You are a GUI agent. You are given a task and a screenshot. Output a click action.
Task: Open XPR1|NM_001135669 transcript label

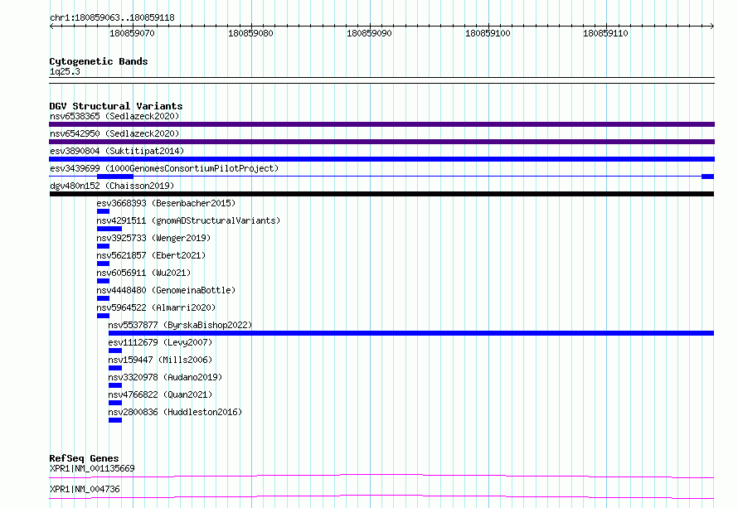(92, 468)
